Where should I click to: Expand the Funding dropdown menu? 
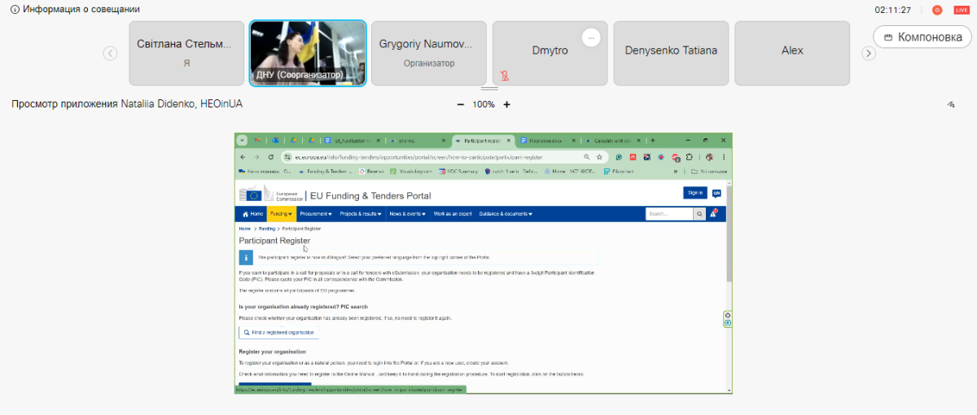coord(281,214)
